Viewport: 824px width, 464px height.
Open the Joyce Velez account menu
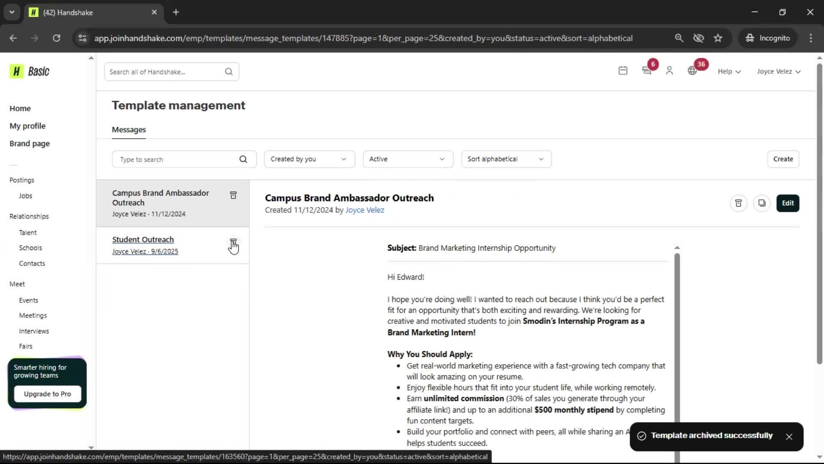pos(779,71)
